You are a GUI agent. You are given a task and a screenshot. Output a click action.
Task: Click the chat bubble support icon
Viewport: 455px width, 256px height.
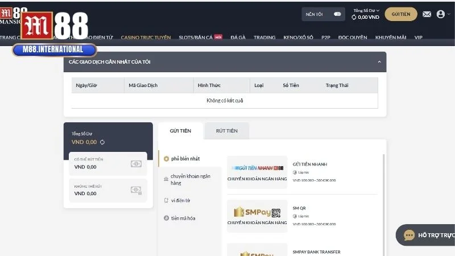click(x=409, y=235)
